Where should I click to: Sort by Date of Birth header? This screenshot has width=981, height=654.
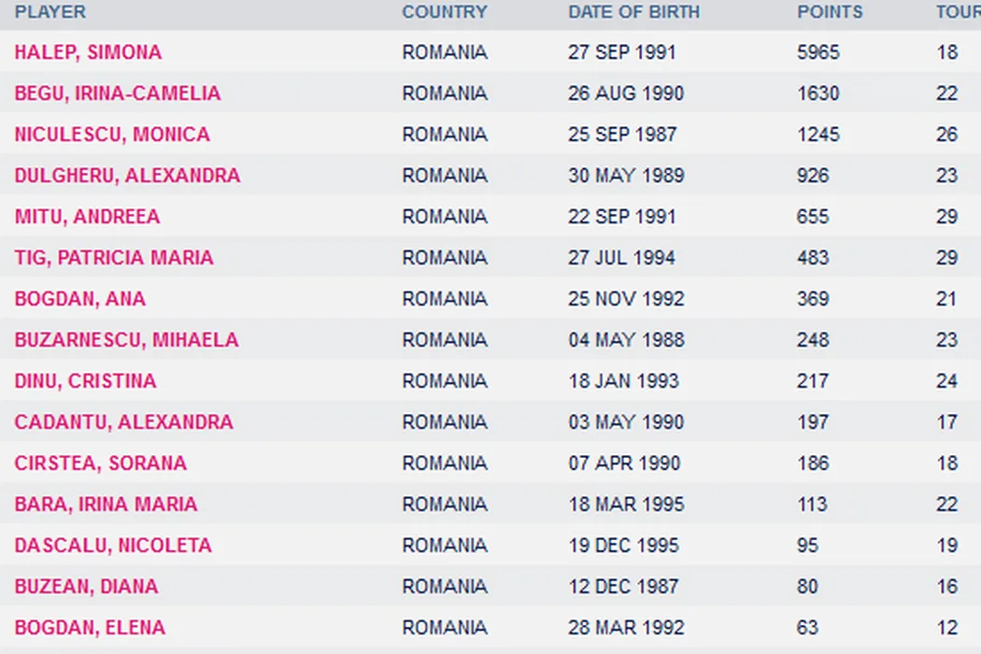click(x=633, y=12)
